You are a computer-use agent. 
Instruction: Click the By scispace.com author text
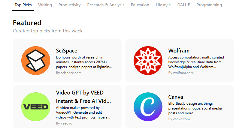[x=69, y=73]
